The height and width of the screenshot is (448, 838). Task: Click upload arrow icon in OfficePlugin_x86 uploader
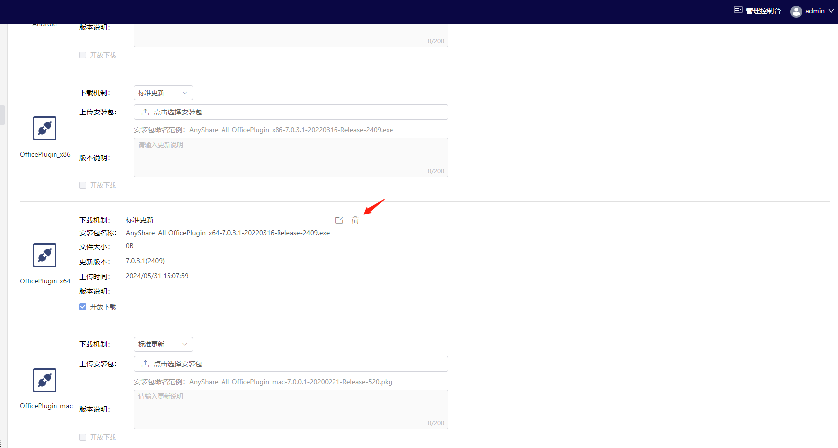coord(145,112)
